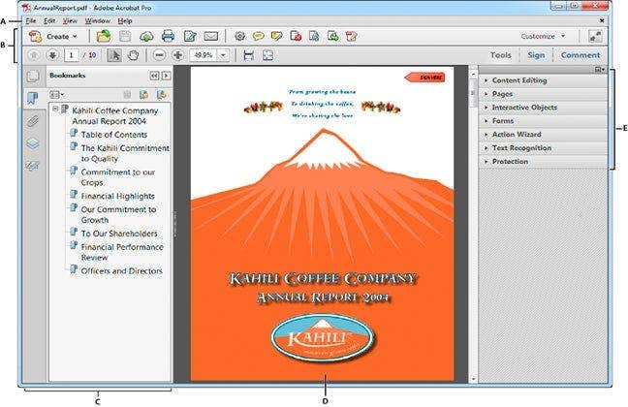628x407 pixels.
Task: Click the Zoom Out minus button
Action: [159, 55]
